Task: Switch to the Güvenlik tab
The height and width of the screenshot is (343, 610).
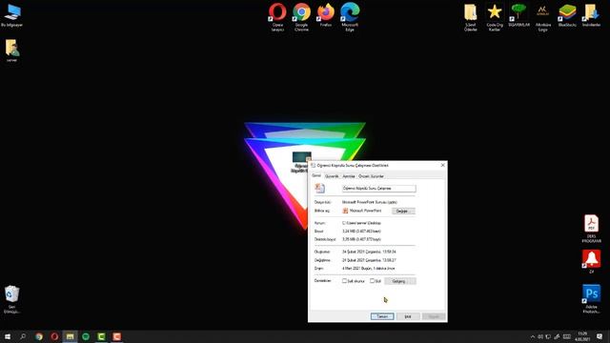Action: pyautogui.click(x=332, y=176)
